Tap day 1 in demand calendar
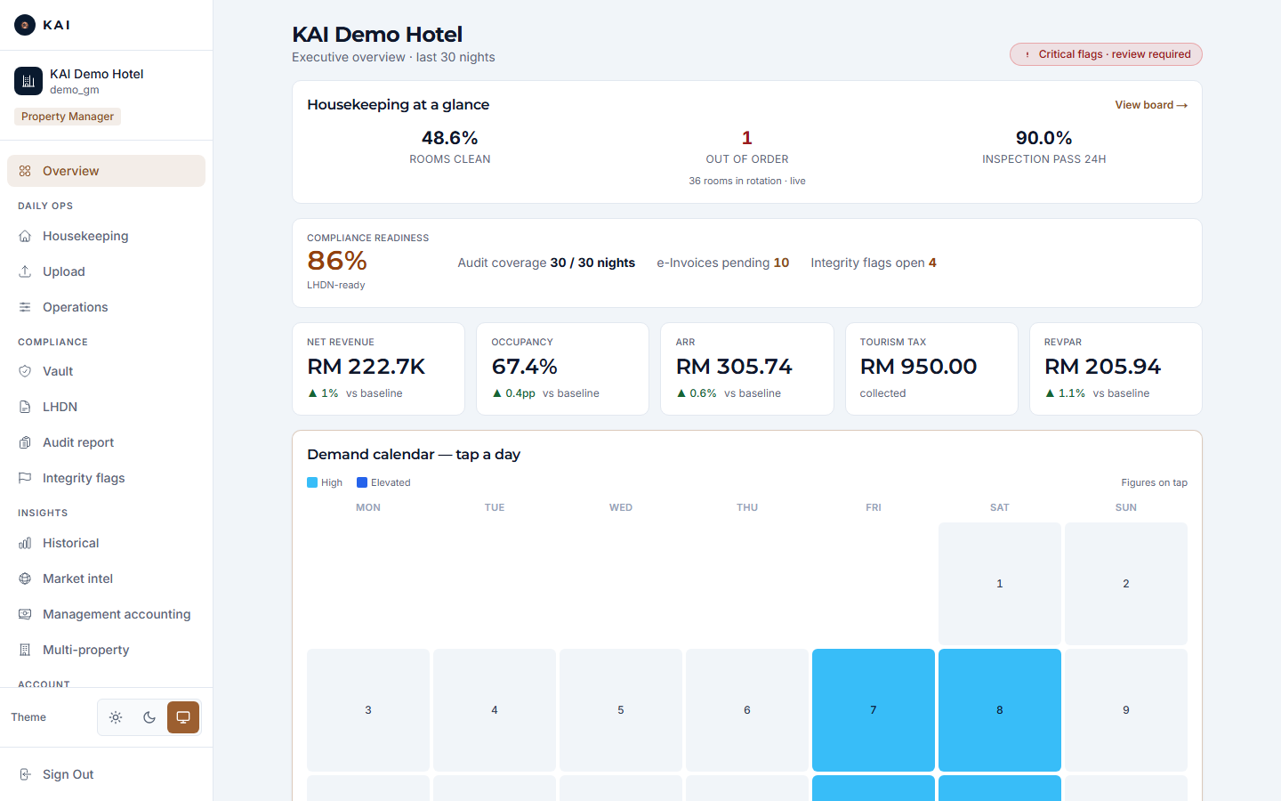The width and height of the screenshot is (1281, 801). (x=1000, y=584)
